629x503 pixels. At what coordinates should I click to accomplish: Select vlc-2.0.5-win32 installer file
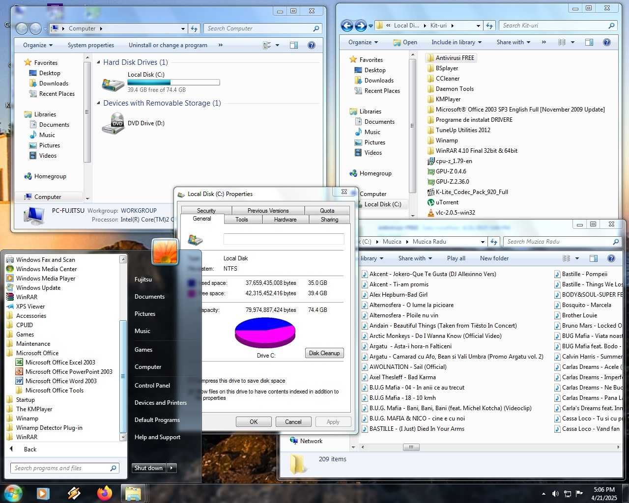coord(451,213)
